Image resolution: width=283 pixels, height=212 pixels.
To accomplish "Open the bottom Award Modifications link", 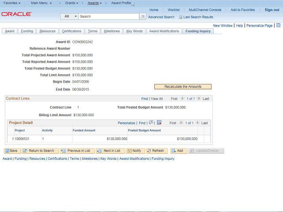I will click(x=134, y=159).
